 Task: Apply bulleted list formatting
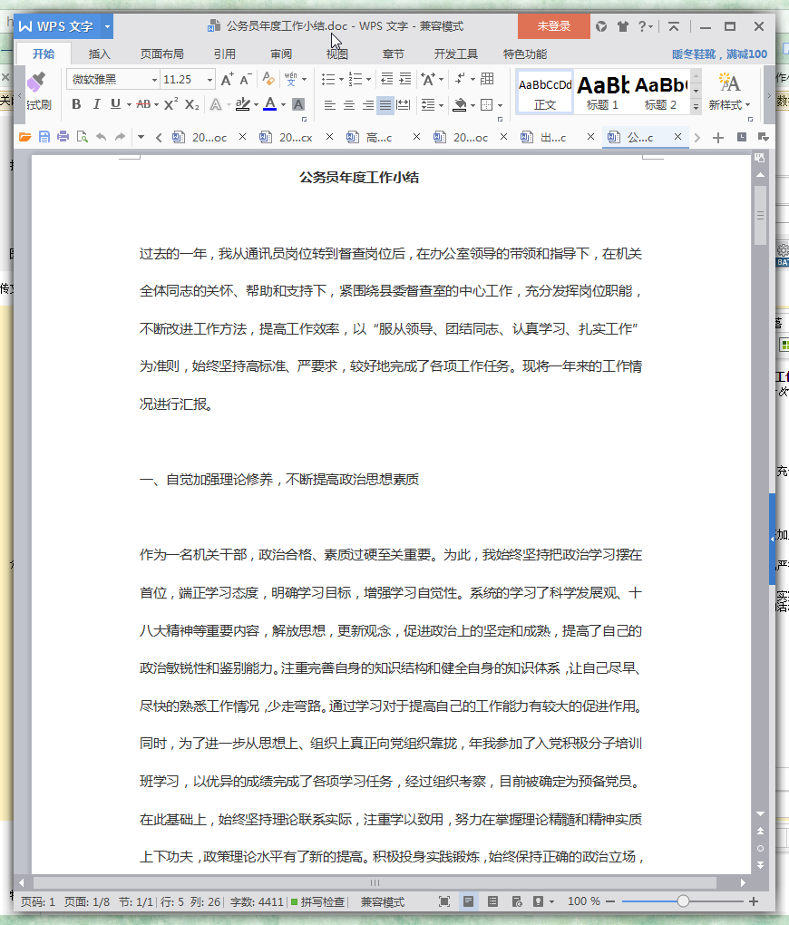pos(328,79)
